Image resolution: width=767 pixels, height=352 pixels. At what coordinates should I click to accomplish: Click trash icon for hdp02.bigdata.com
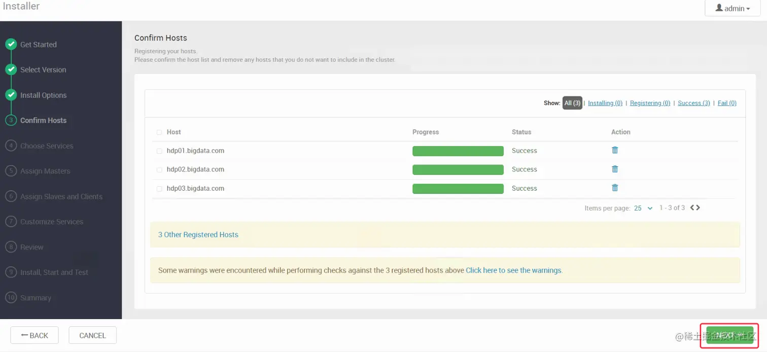click(x=615, y=169)
